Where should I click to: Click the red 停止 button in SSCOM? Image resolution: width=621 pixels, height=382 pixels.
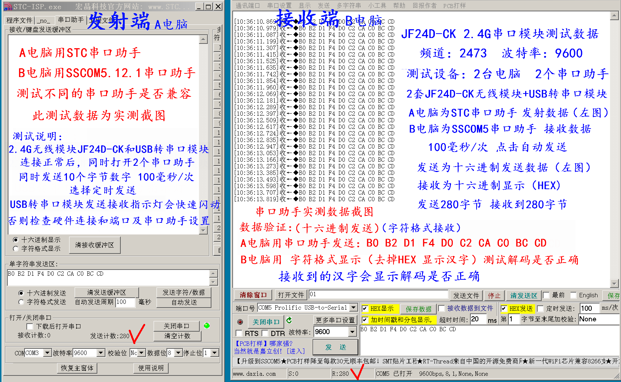(x=494, y=295)
